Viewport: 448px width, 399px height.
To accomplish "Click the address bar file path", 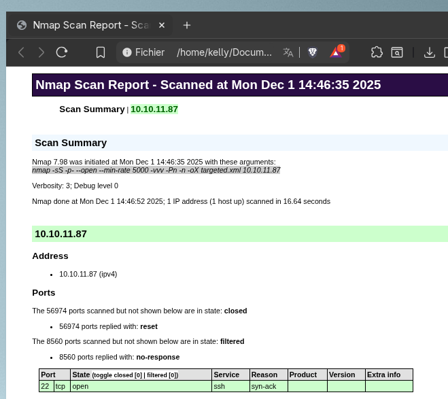I will (x=224, y=52).
